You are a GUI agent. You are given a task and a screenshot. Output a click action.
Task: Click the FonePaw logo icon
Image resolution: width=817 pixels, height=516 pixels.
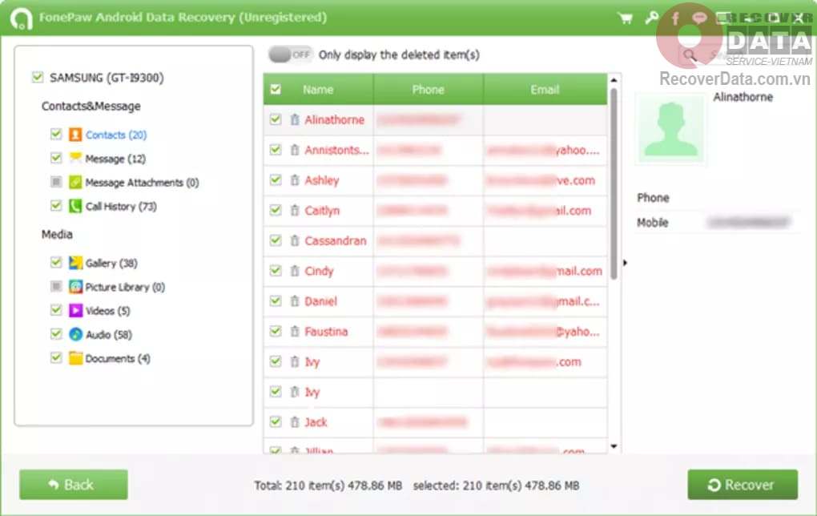(22, 18)
